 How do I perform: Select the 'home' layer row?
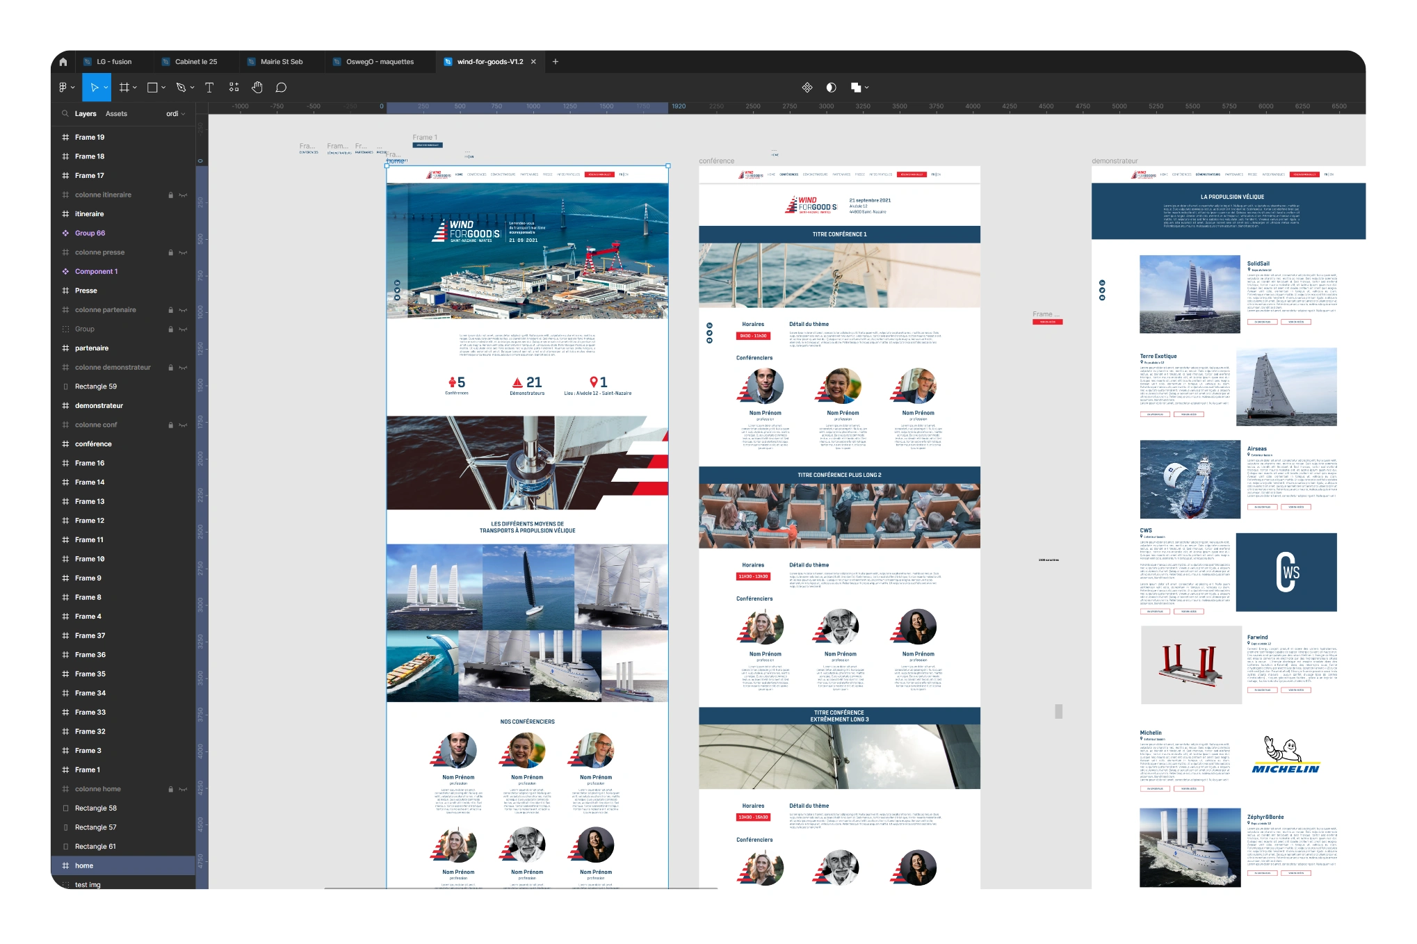[x=123, y=866]
